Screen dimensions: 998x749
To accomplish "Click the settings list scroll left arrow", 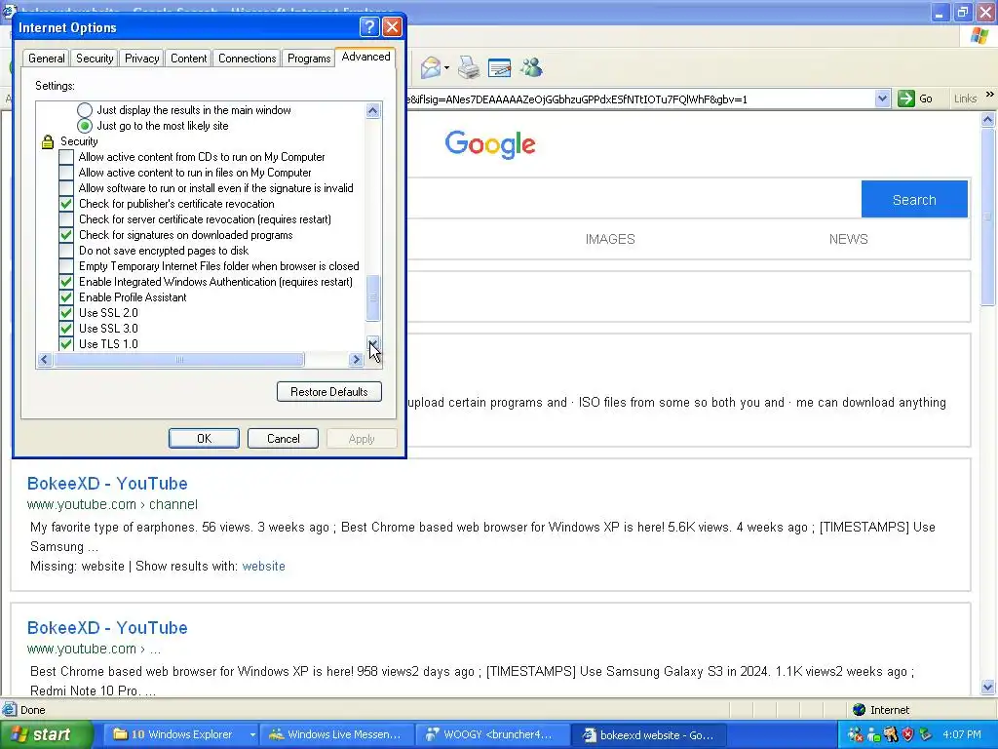I will [x=44, y=359].
